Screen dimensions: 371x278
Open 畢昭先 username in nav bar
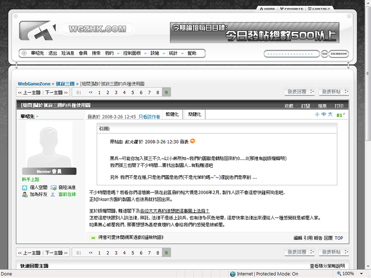coord(38,53)
